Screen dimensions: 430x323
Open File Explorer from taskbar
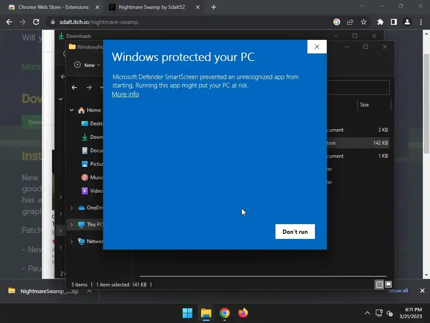(206, 313)
